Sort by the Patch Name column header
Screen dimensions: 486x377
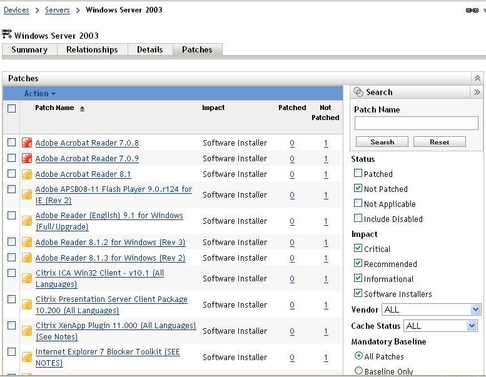coord(54,108)
